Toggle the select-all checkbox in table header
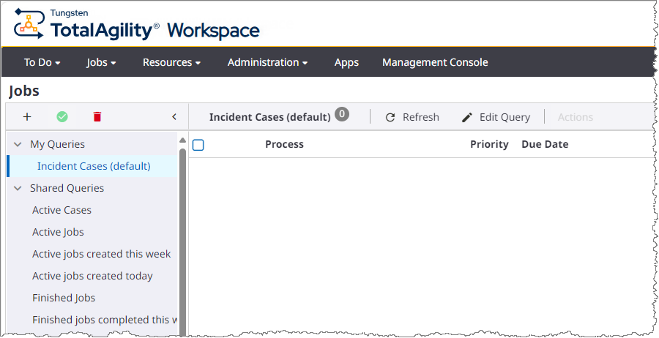 click(198, 145)
